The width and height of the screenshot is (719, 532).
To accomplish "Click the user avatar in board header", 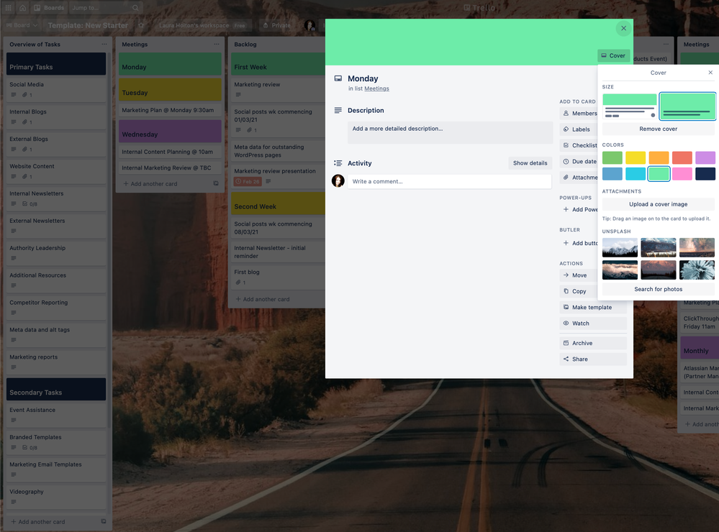I will click(309, 25).
